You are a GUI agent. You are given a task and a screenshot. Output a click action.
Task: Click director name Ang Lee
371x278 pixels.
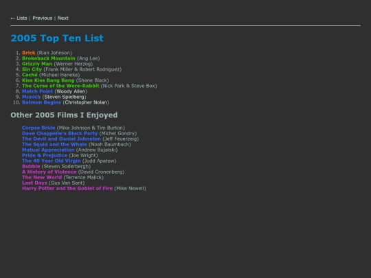[89, 58]
